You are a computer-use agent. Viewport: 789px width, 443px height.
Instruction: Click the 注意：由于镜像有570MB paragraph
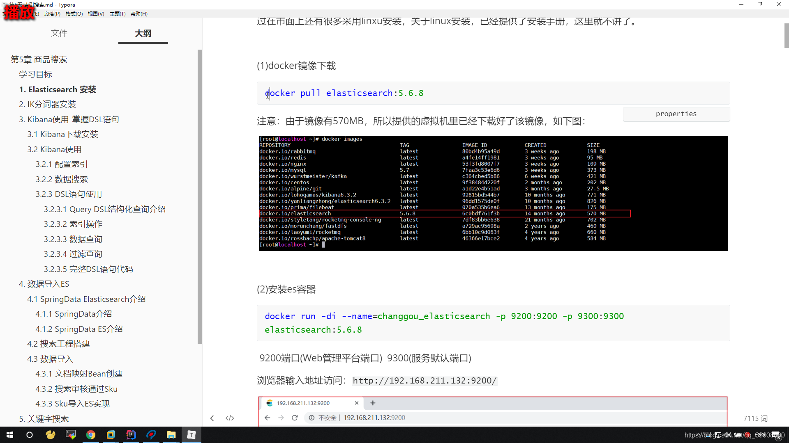coord(421,121)
